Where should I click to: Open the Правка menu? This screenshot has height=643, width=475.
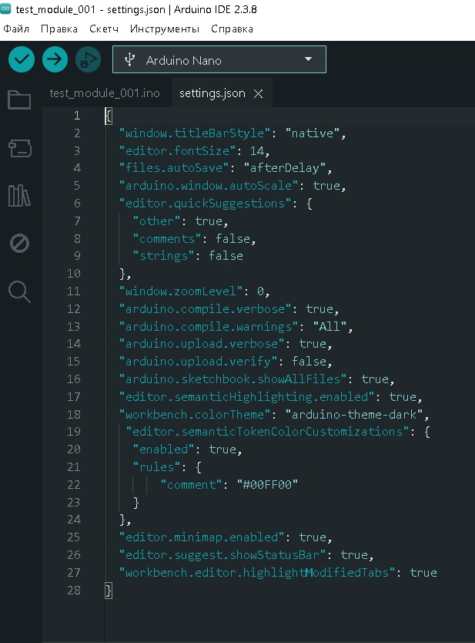(59, 29)
